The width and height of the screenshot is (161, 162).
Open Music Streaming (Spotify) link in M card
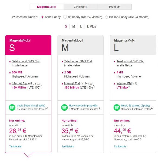(x=83, y=106)
